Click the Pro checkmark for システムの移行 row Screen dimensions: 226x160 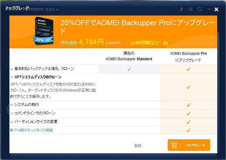click(188, 105)
